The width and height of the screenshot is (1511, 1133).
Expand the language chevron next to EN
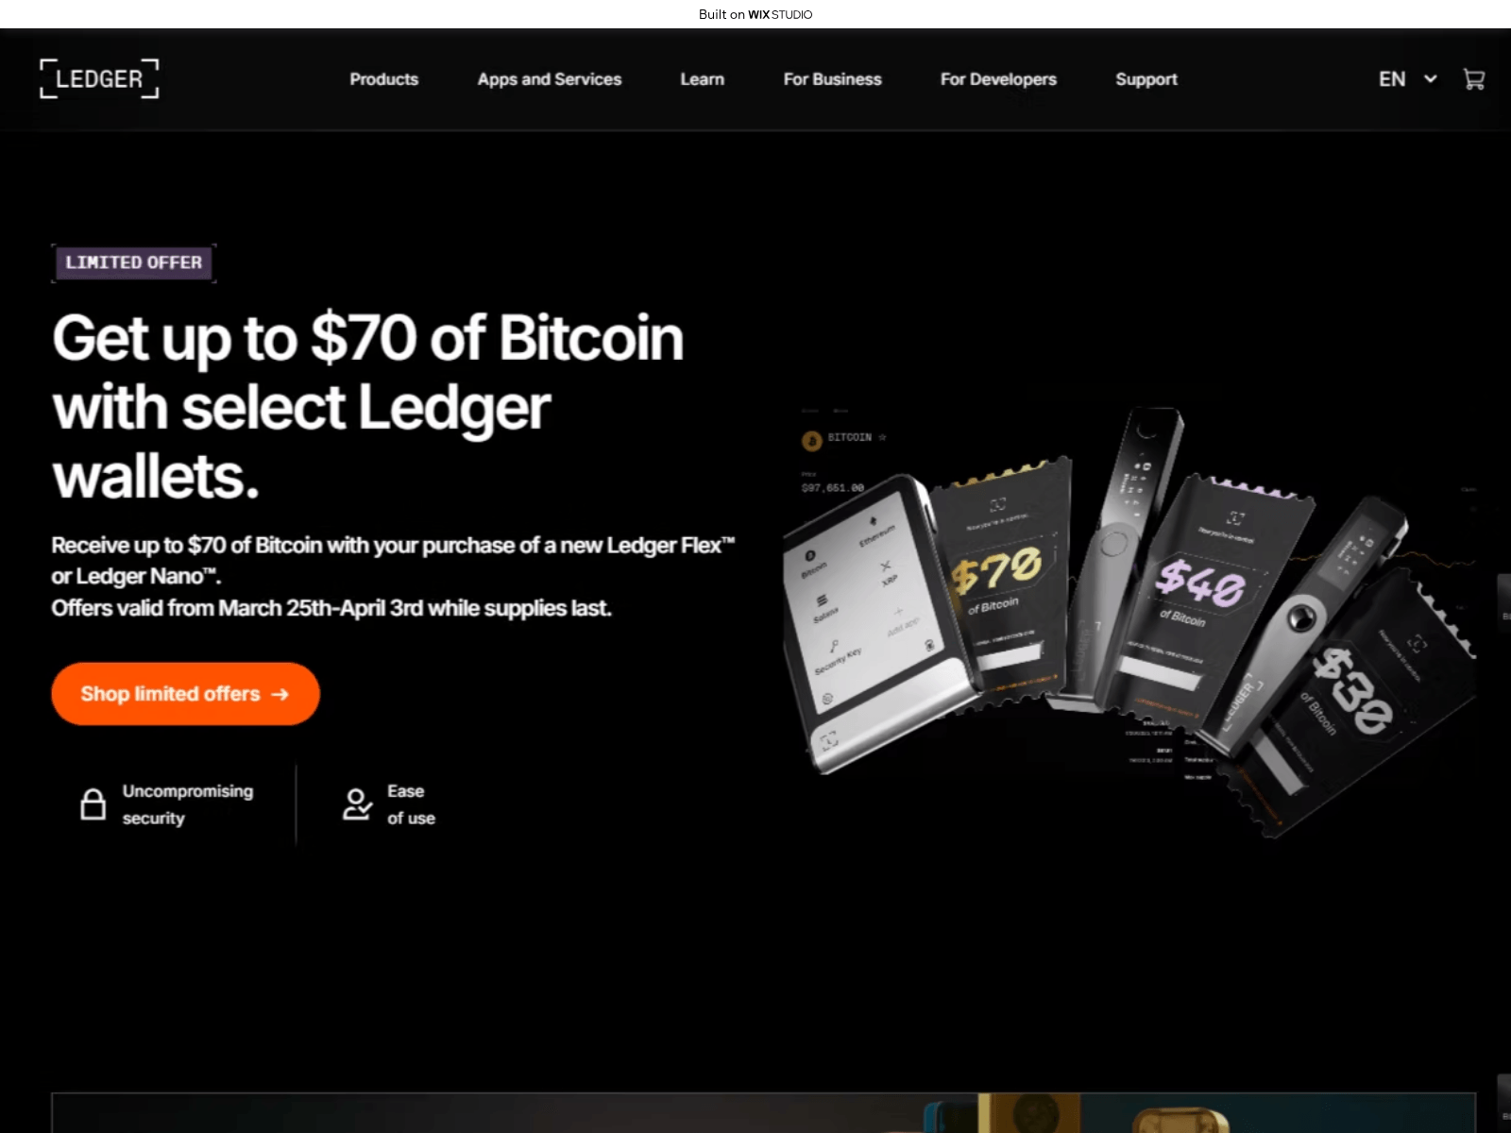[1431, 79]
